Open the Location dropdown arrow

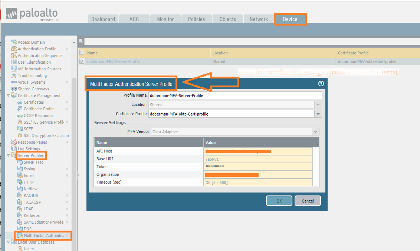[318, 105]
